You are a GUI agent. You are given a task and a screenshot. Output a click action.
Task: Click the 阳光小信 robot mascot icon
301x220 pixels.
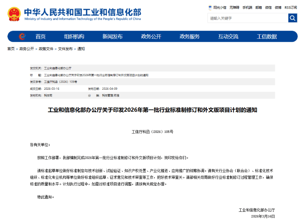(210, 7)
